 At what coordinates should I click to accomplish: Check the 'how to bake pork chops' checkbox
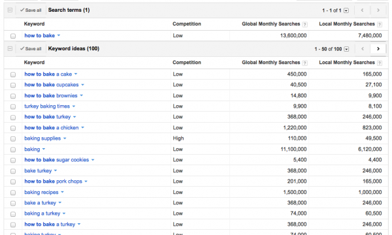[x=13, y=182]
